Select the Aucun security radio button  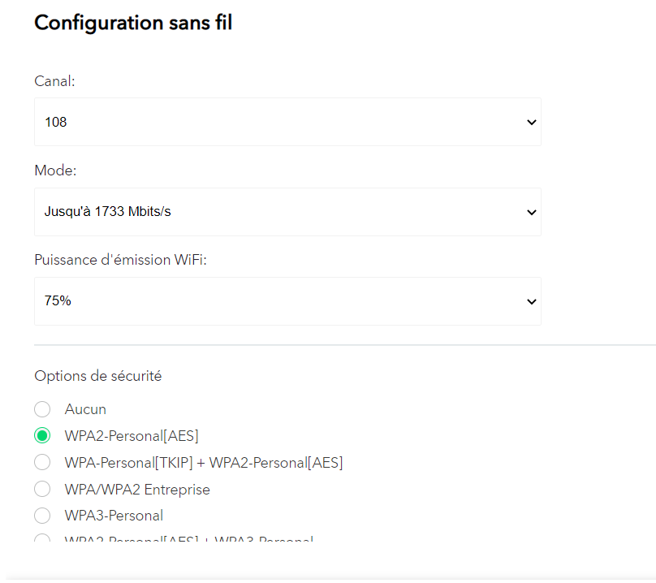pos(42,409)
